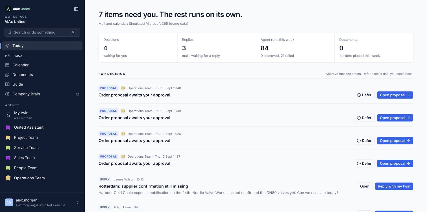
Task: Open Company Brain external link arrow
Action: click(78, 94)
